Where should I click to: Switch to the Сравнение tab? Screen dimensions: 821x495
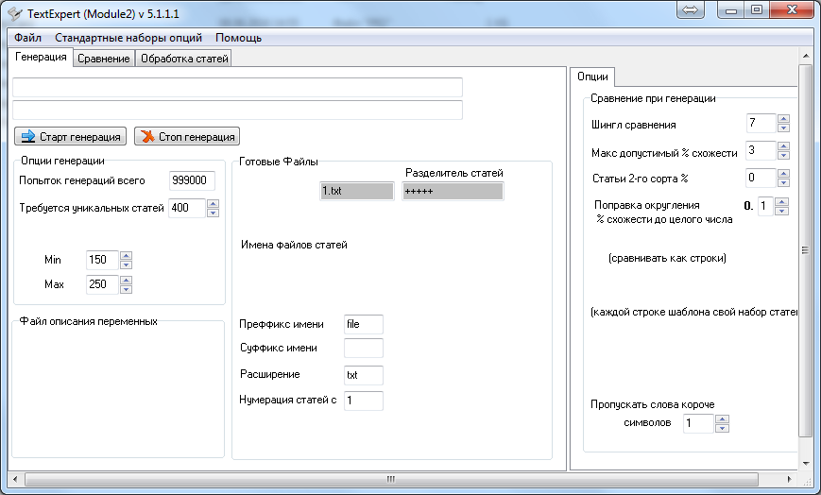coord(104,59)
